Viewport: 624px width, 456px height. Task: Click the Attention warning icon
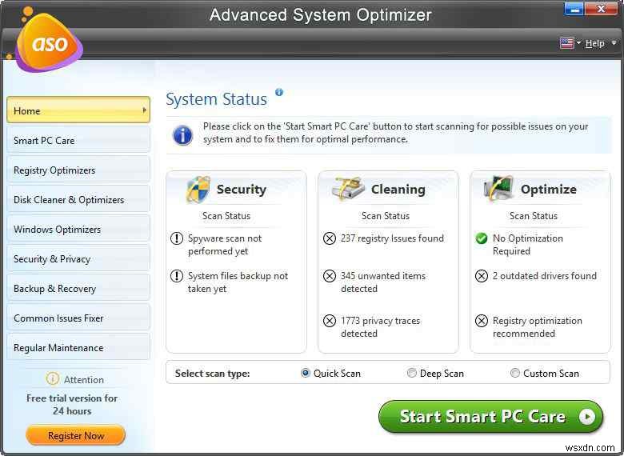coord(53,379)
